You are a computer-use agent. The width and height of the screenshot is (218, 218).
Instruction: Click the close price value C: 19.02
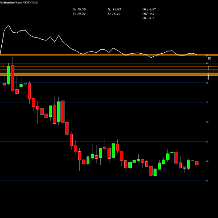(79, 14)
